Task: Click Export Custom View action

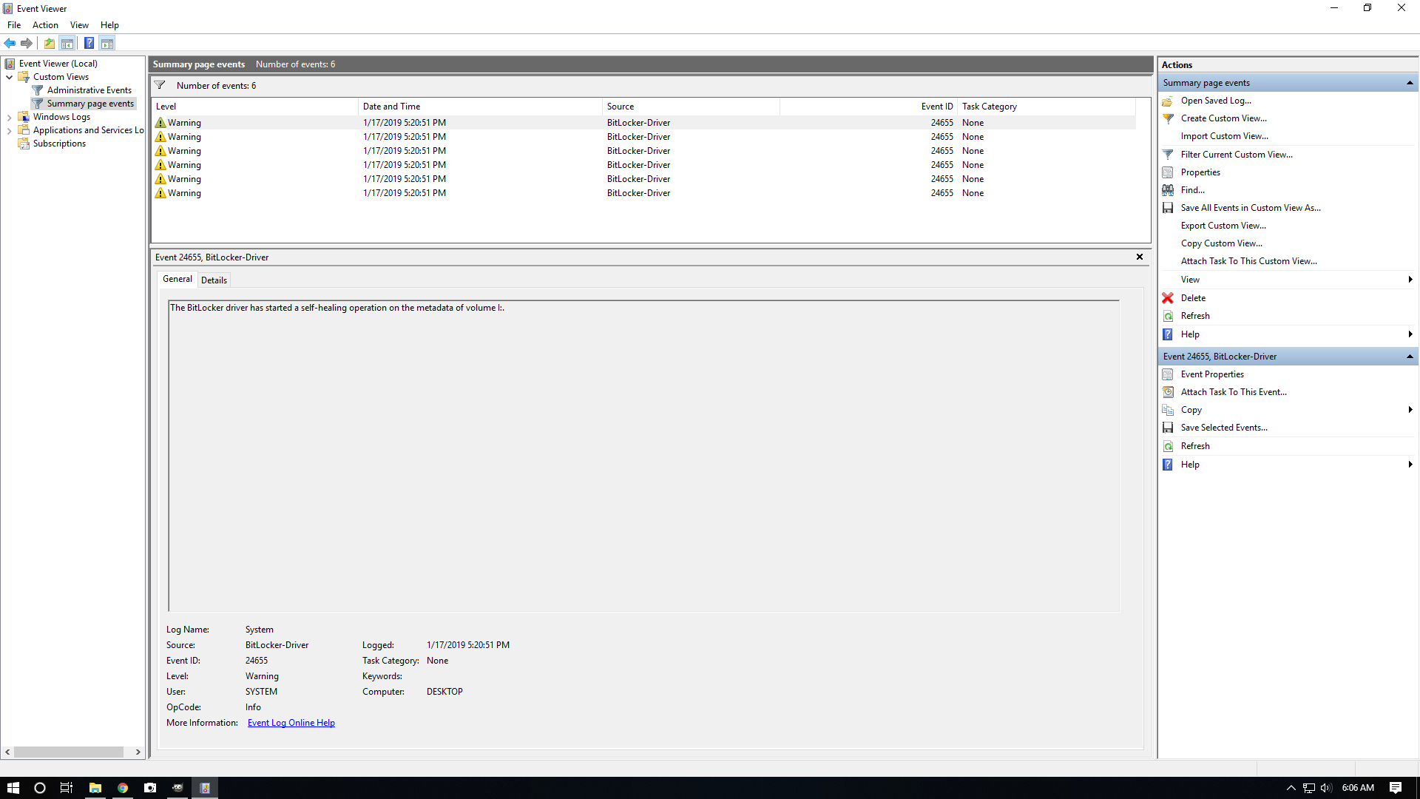Action: point(1223,226)
